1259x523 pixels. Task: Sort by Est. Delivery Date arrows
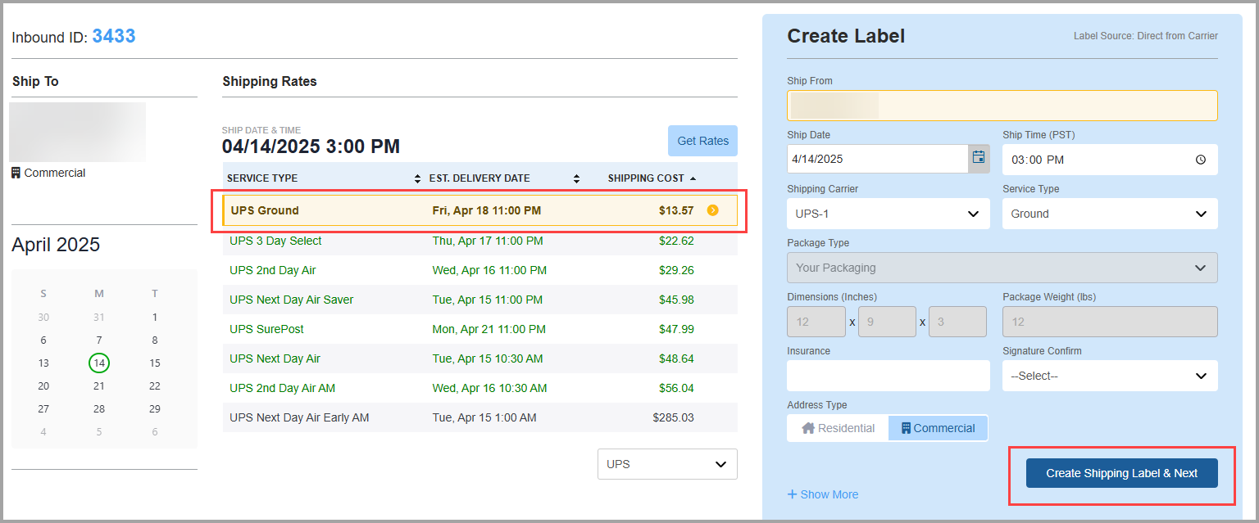[576, 178]
